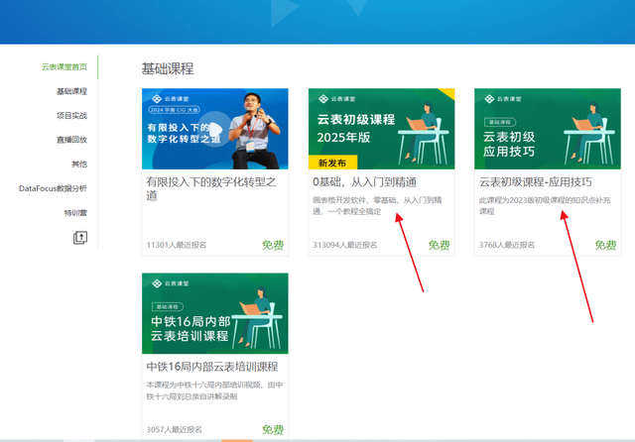The image size is (635, 442).
Task: Click the back-to-top icon below 特训营
Action: (x=80, y=238)
